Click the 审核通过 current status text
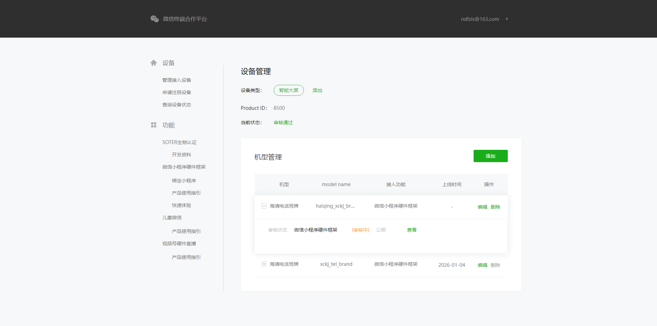 (x=283, y=122)
